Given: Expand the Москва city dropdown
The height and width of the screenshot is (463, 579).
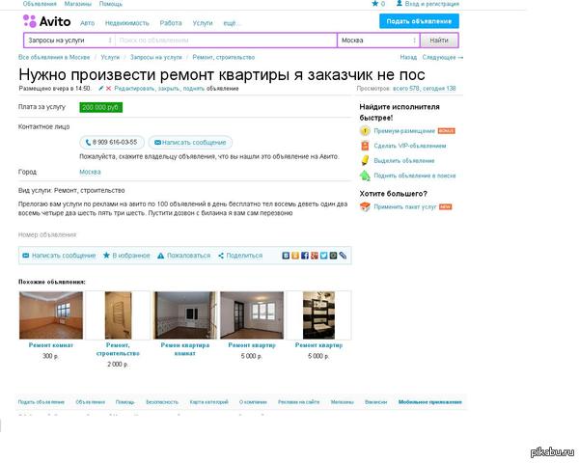Looking at the screenshot, I should [x=378, y=41].
